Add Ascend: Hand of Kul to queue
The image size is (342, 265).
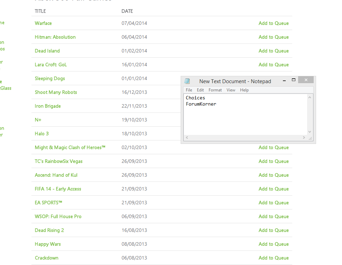tap(274, 175)
